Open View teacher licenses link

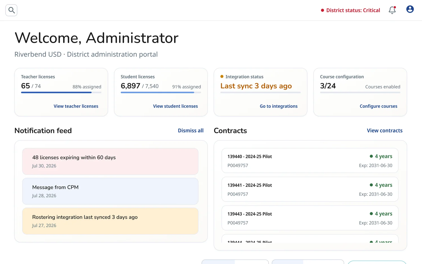pos(76,106)
